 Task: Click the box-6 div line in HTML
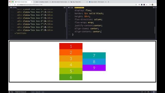click(35, 21)
